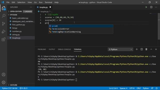
Task: Change end of line sequence CRLF
Action: [138, 88]
